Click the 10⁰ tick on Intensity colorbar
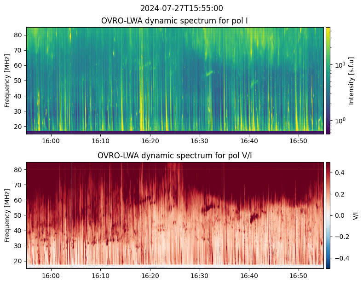The image size is (363, 284). point(339,121)
